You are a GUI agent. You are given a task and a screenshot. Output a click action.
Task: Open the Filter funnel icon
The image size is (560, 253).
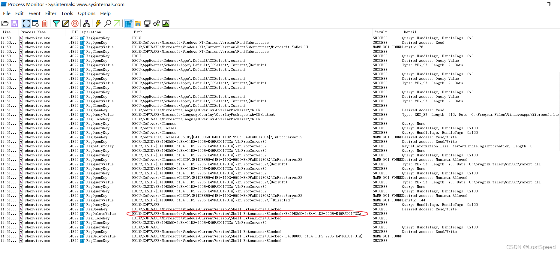coord(56,23)
